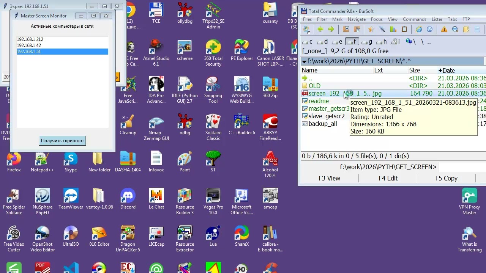Click the green Back arrow in Total Commander
This screenshot has width=486, height=273.
pyautogui.click(x=320, y=30)
